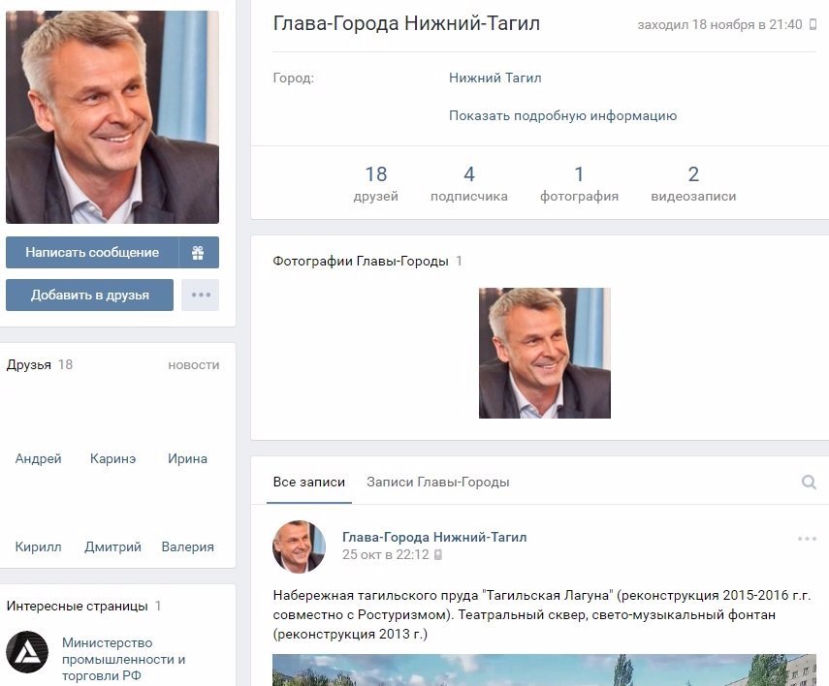Screen dimensions: 829x686
Task: Expand the Друзья 18 list
Action: [30, 365]
